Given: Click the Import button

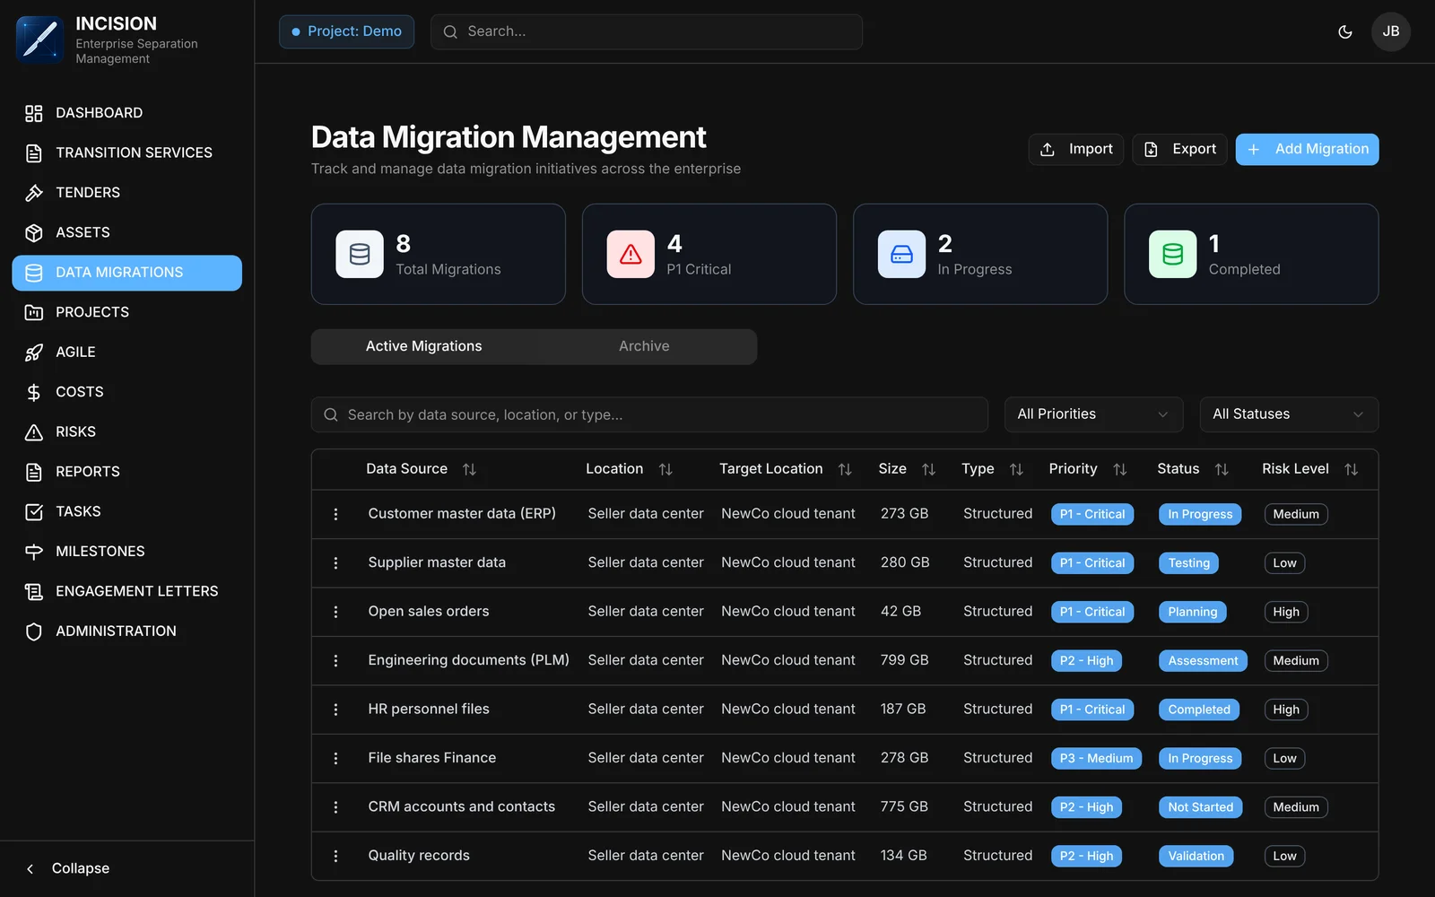Looking at the screenshot, I should [1075, 150].
